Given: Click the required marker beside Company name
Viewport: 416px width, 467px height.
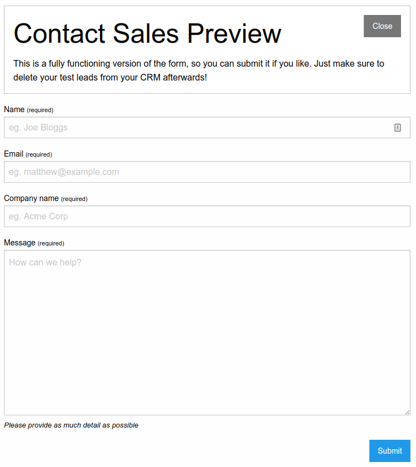Looking at the screenshot, I should coord(74,199).
